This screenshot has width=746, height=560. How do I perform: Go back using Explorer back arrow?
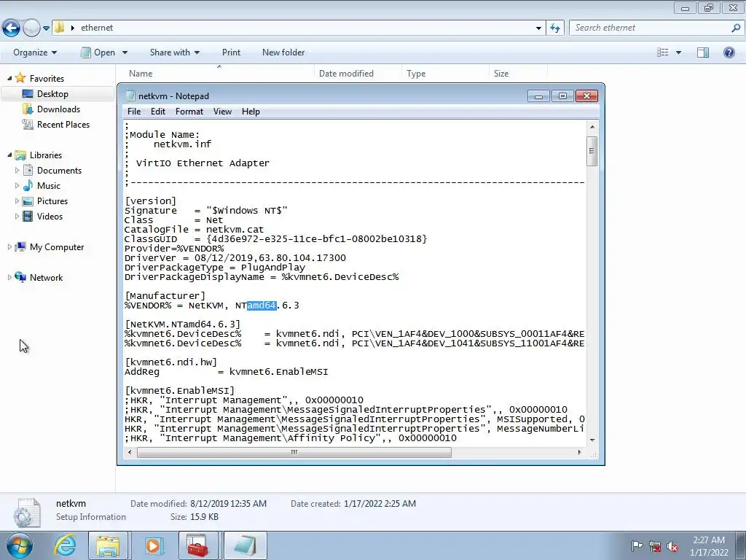pos(12,28)
